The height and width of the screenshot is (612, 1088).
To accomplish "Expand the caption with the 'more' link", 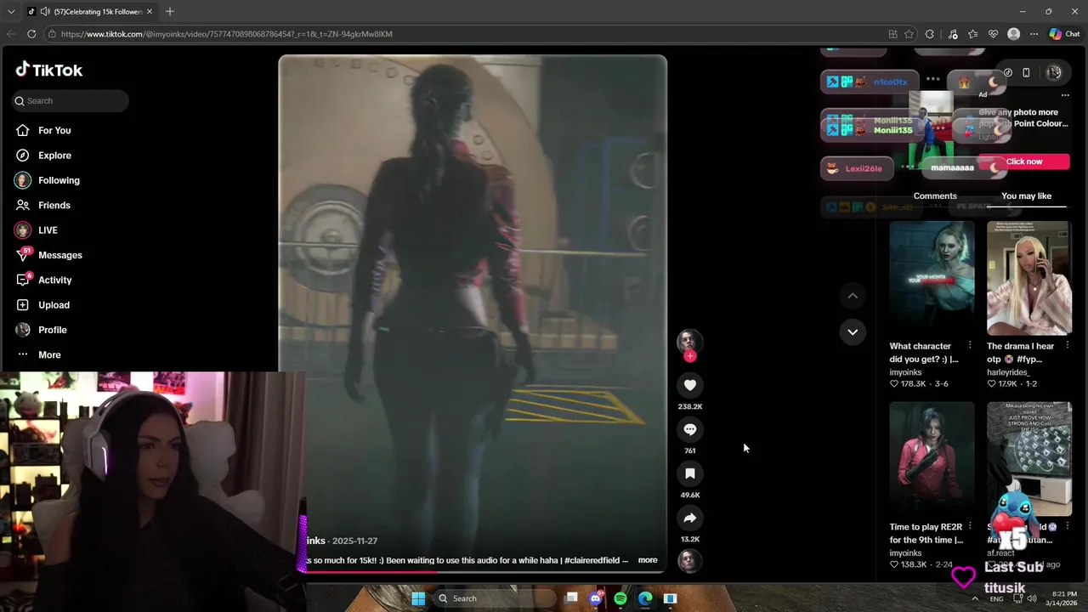I will pos(648,560).
